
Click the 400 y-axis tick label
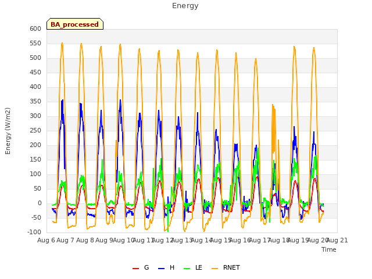click(35, 87)
